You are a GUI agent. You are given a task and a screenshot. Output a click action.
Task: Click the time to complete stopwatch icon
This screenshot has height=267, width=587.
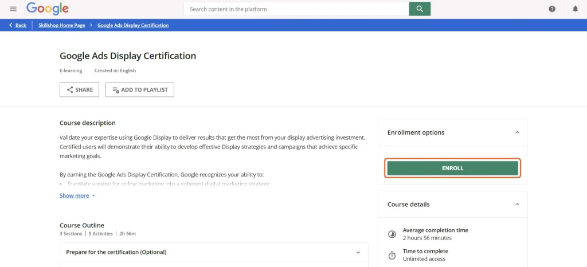tap(392, 256)
